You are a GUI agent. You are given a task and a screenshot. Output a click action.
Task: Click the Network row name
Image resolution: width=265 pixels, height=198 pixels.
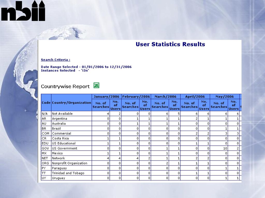click(x=58, y=158)
